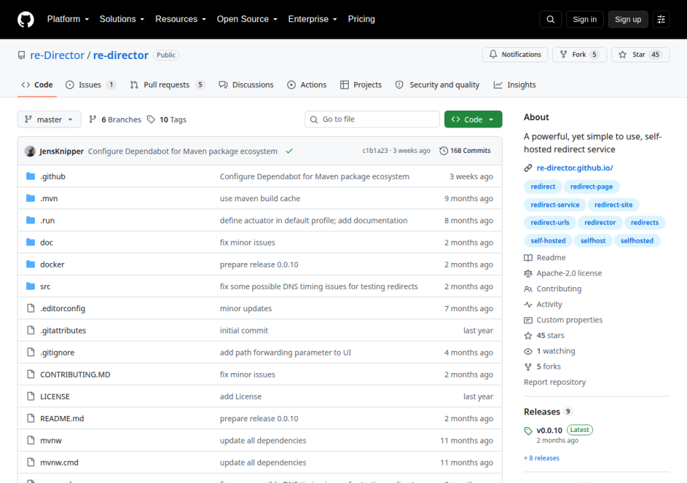Star the repository with the Star button
This screenshot has width=687, height=483.
[x=640, y=54]
